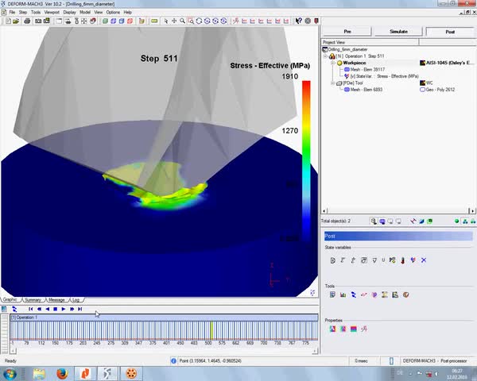The image size is (477, 381).
Task: Open the bar chart histogram tool
Action: click(343, 294)
